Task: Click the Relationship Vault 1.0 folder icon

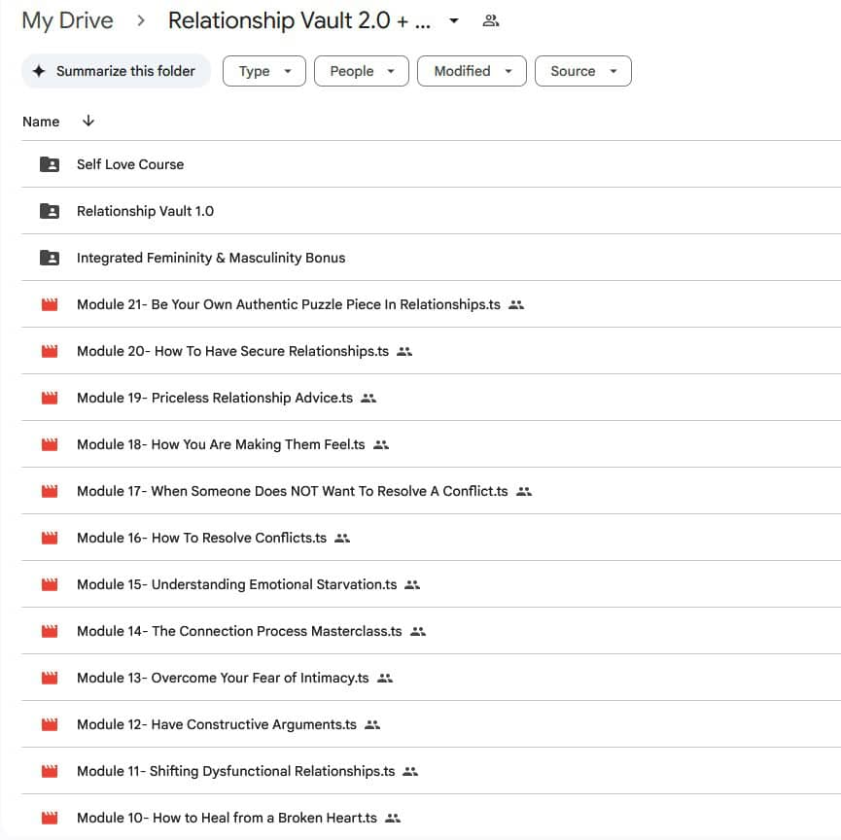Action: point(50,211)
